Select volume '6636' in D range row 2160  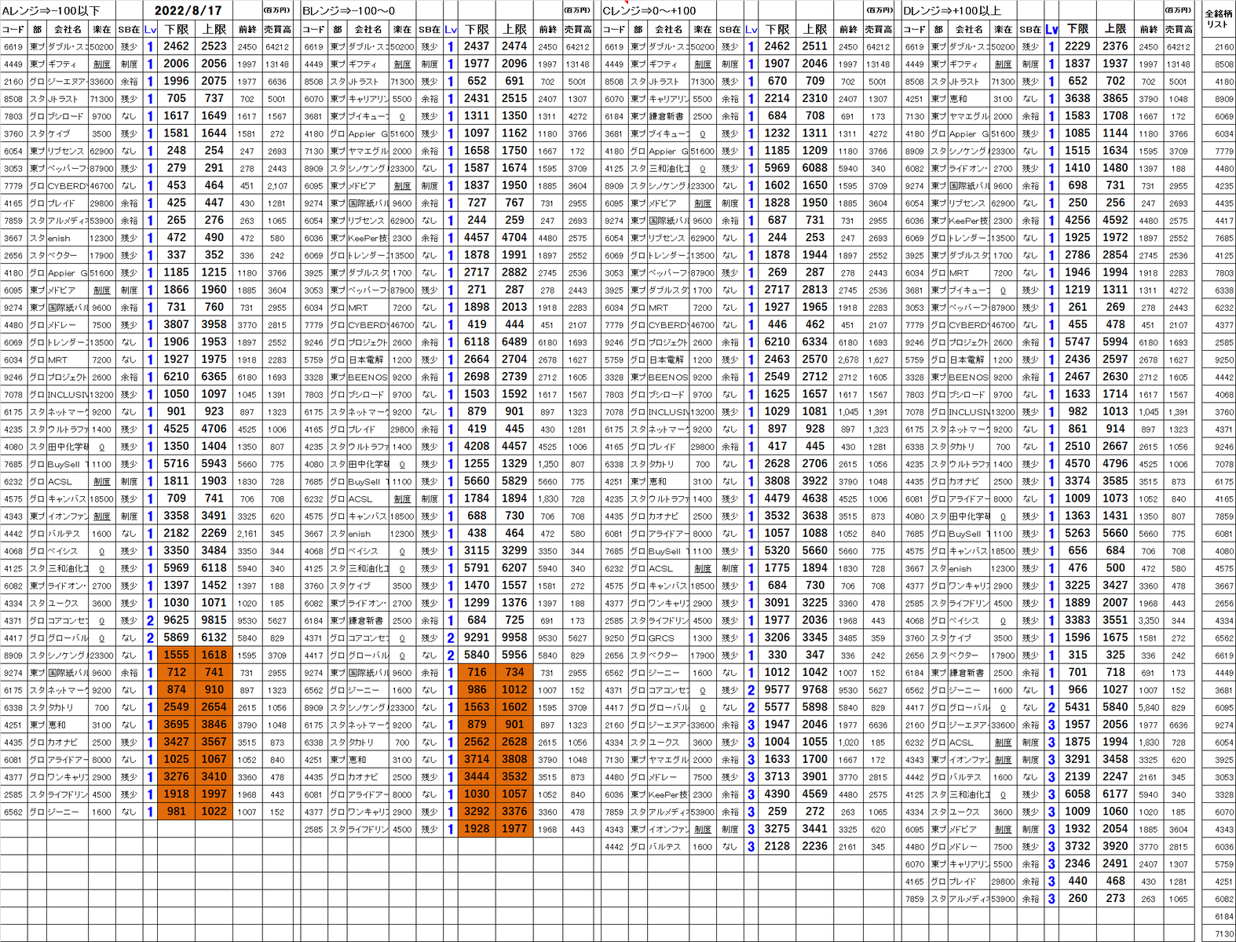point(1178,725)
